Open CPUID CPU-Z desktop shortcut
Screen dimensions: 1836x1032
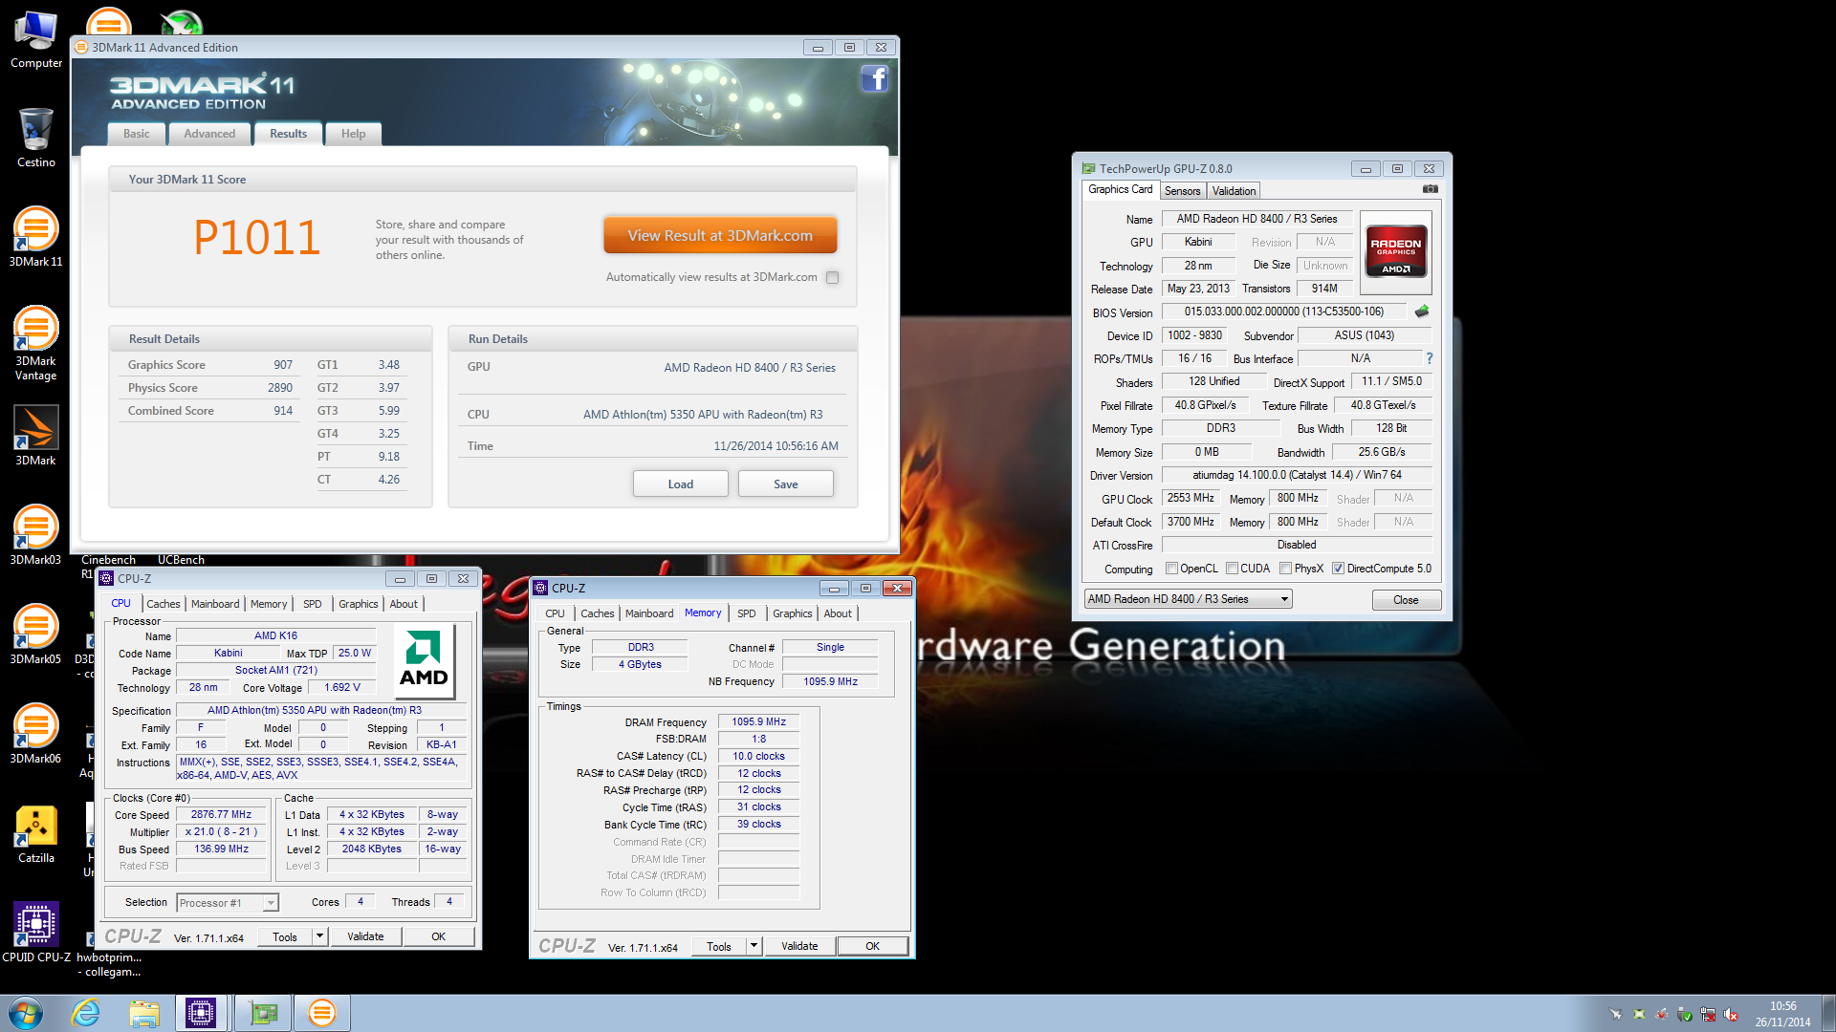(x=36, y=933)
